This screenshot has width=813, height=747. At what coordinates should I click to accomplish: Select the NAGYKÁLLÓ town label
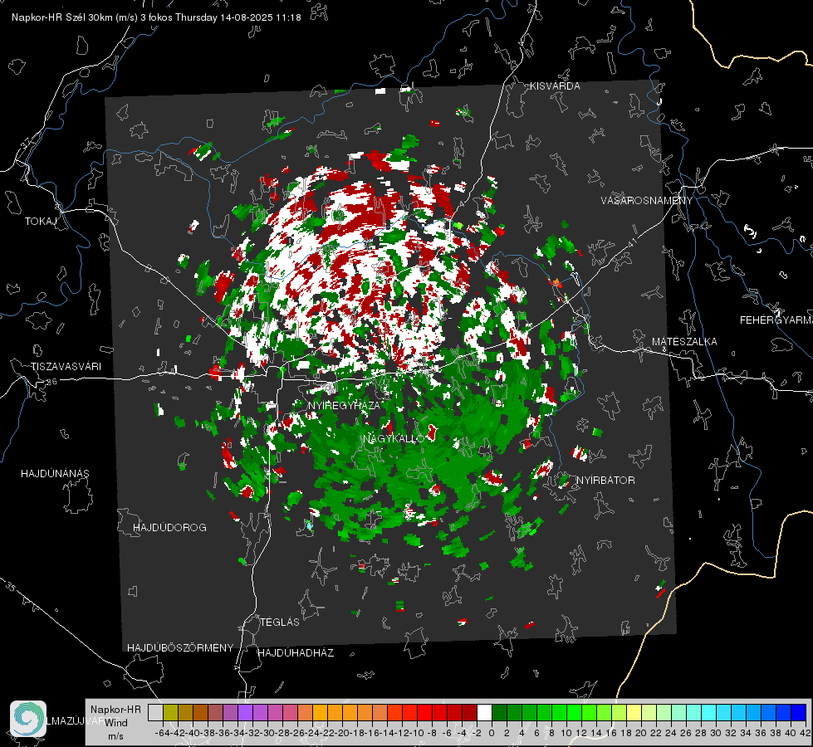(x=394, y=438)
